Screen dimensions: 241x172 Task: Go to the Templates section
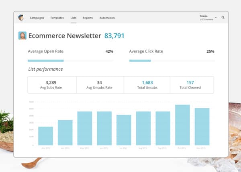[x=57, y=18]
